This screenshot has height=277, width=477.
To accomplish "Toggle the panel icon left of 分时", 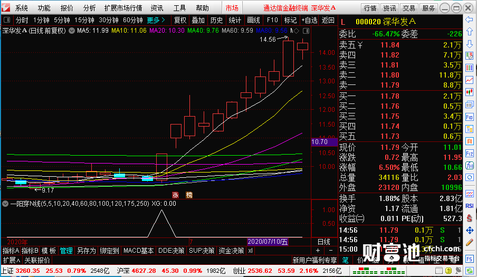I will (x=7, y=20).
